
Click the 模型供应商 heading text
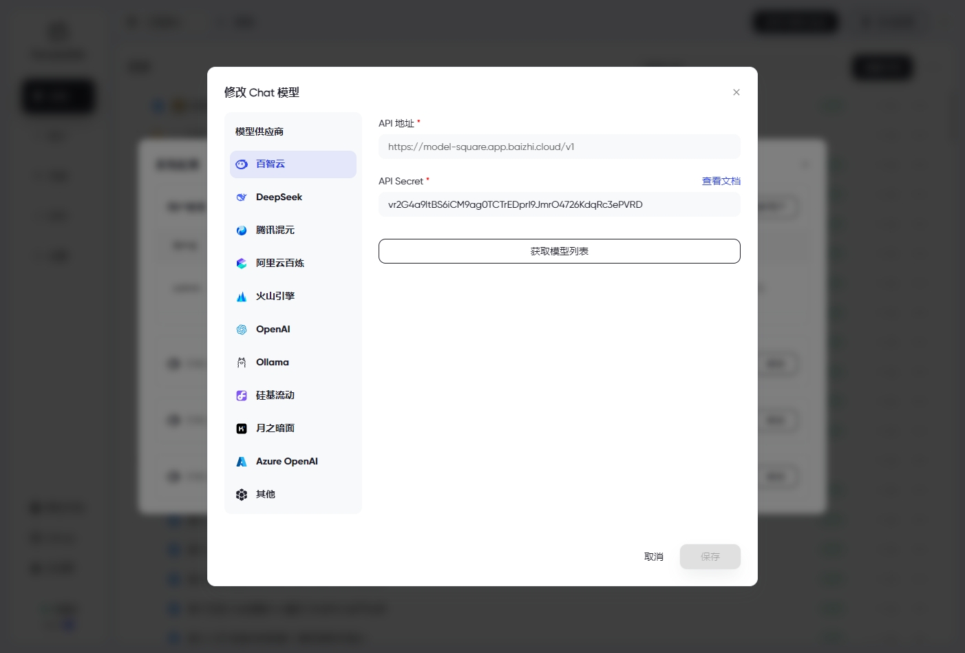point(259,131)
